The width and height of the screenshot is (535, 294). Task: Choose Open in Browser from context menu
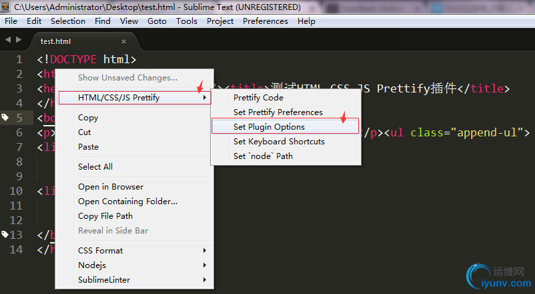tap(111, 187)
